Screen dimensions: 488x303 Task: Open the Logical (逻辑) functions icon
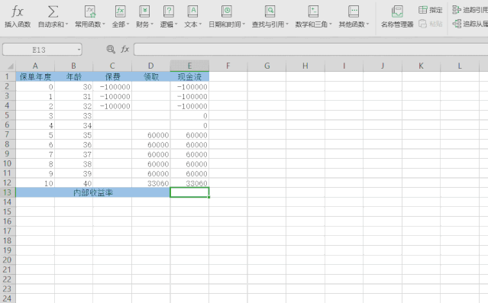pos(168,11)
